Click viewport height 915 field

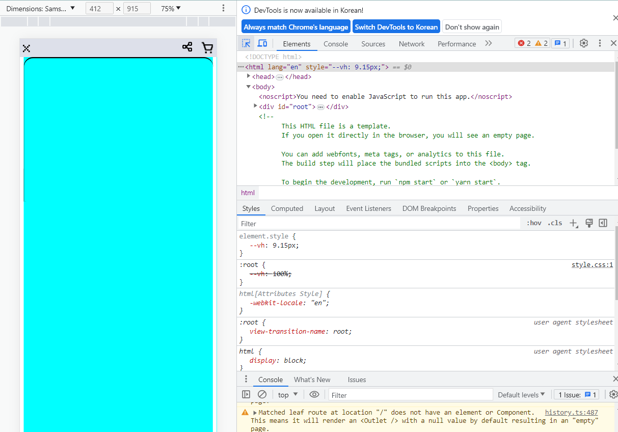pos(137,9)
